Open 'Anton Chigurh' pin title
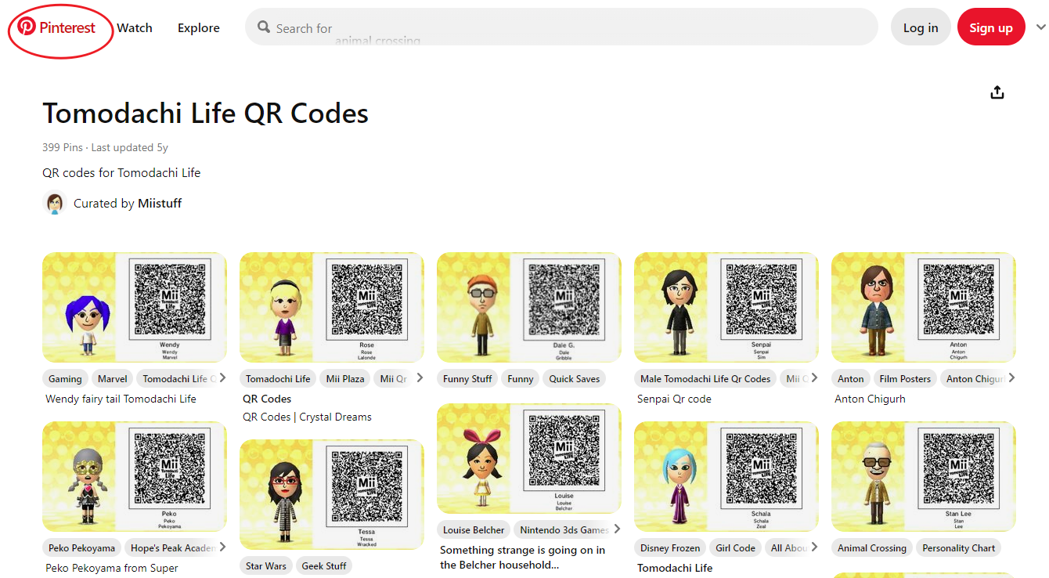1049x578 pixels. pos(870,399)
